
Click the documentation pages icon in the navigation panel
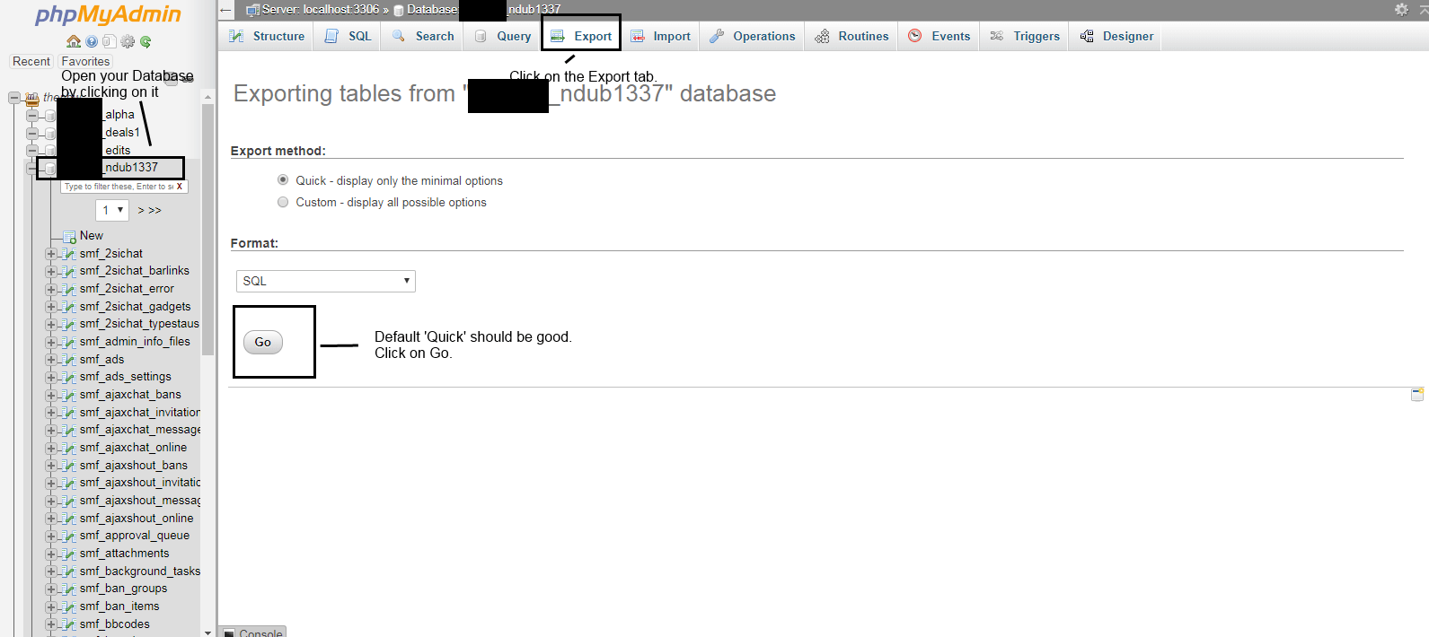click(109, 41)
